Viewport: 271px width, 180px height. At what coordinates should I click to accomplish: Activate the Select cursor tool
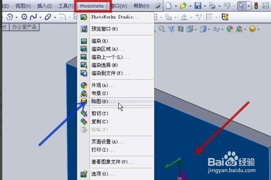coord(241,6)
